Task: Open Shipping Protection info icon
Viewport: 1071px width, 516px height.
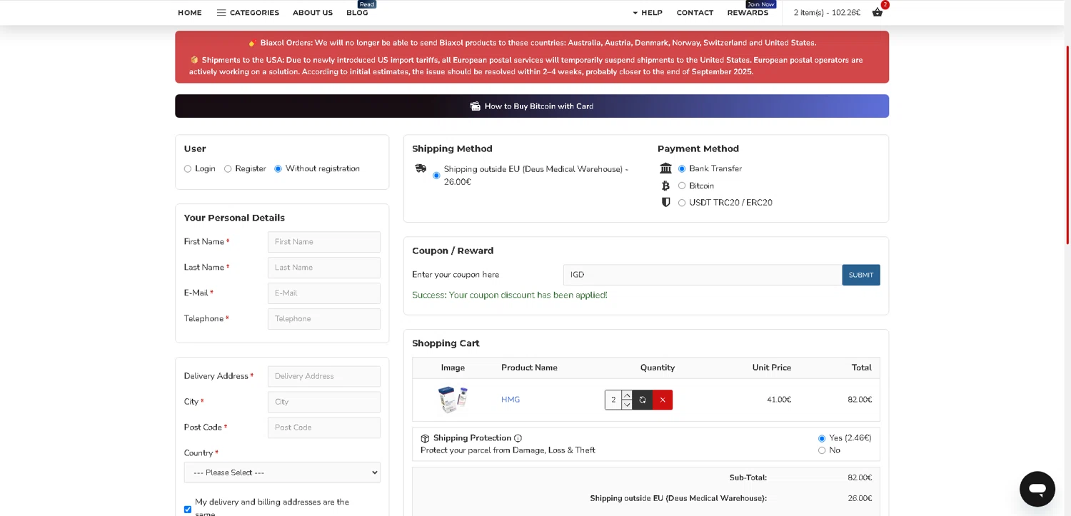Action: click(x=518, y=438)
